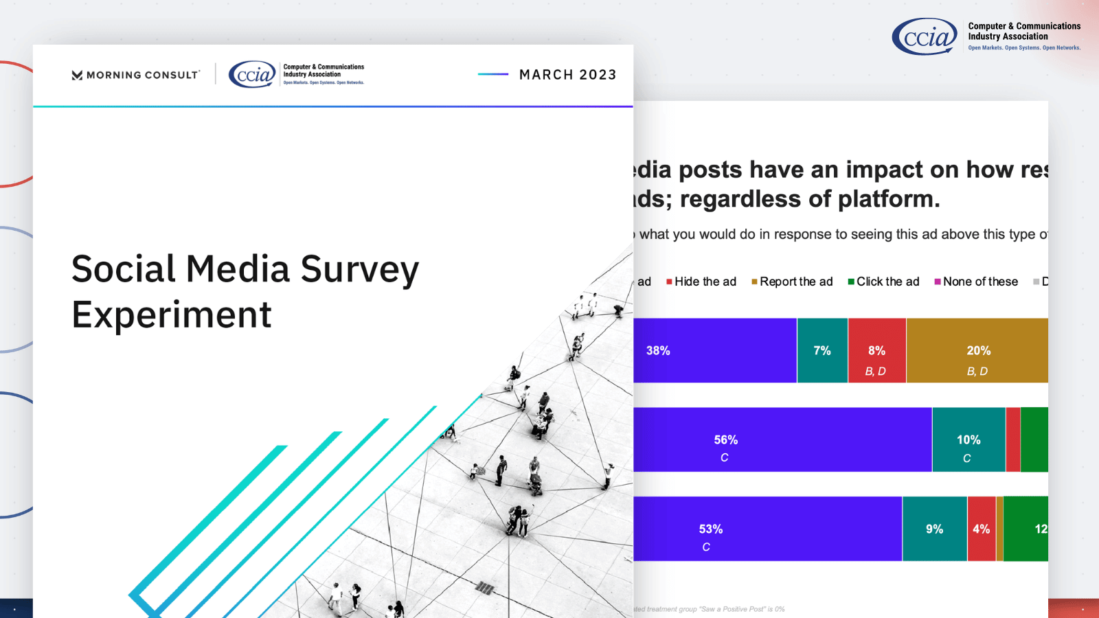This screenshot has height=618, width=1099.
Task: Select the green Click the ad legend marker
Action: coord(851,282)
